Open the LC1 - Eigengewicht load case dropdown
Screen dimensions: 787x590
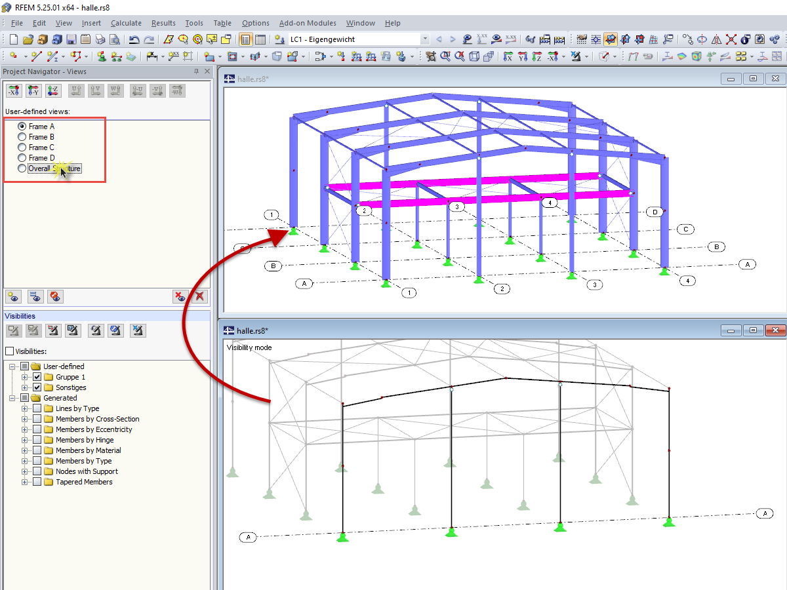click(425, 39)
